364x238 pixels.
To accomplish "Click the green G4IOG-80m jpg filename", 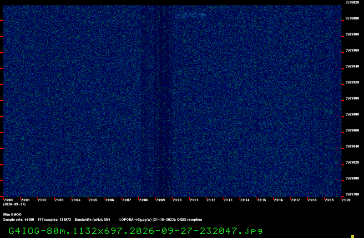I will 136,231.
